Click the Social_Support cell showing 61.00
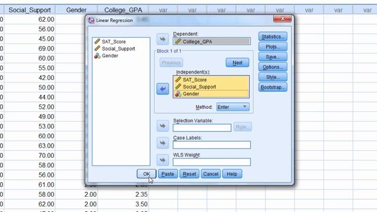Viewport: 377px width, 212px height. coord(29,184)
